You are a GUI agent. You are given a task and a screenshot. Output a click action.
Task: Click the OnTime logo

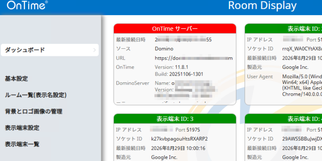[28, 5]
